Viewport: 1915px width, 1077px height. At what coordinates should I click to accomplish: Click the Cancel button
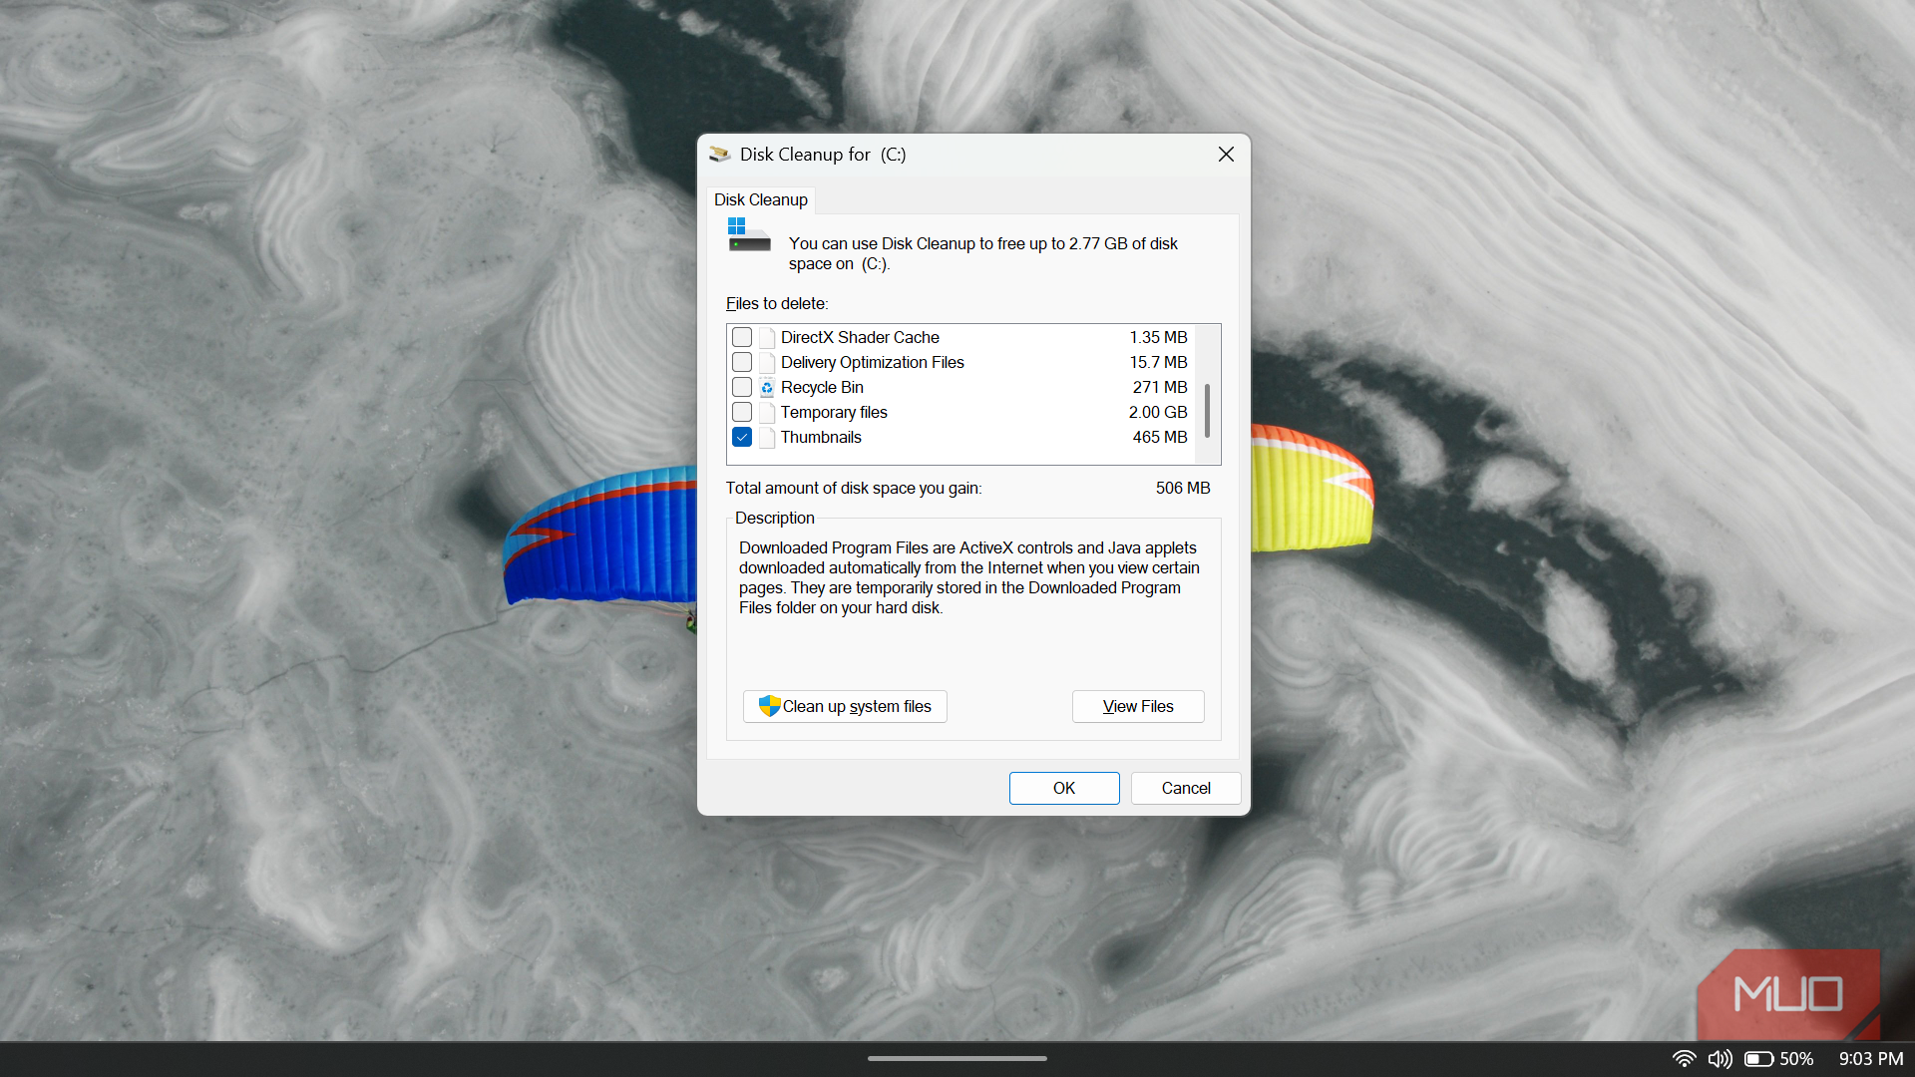coord(1186,788)
